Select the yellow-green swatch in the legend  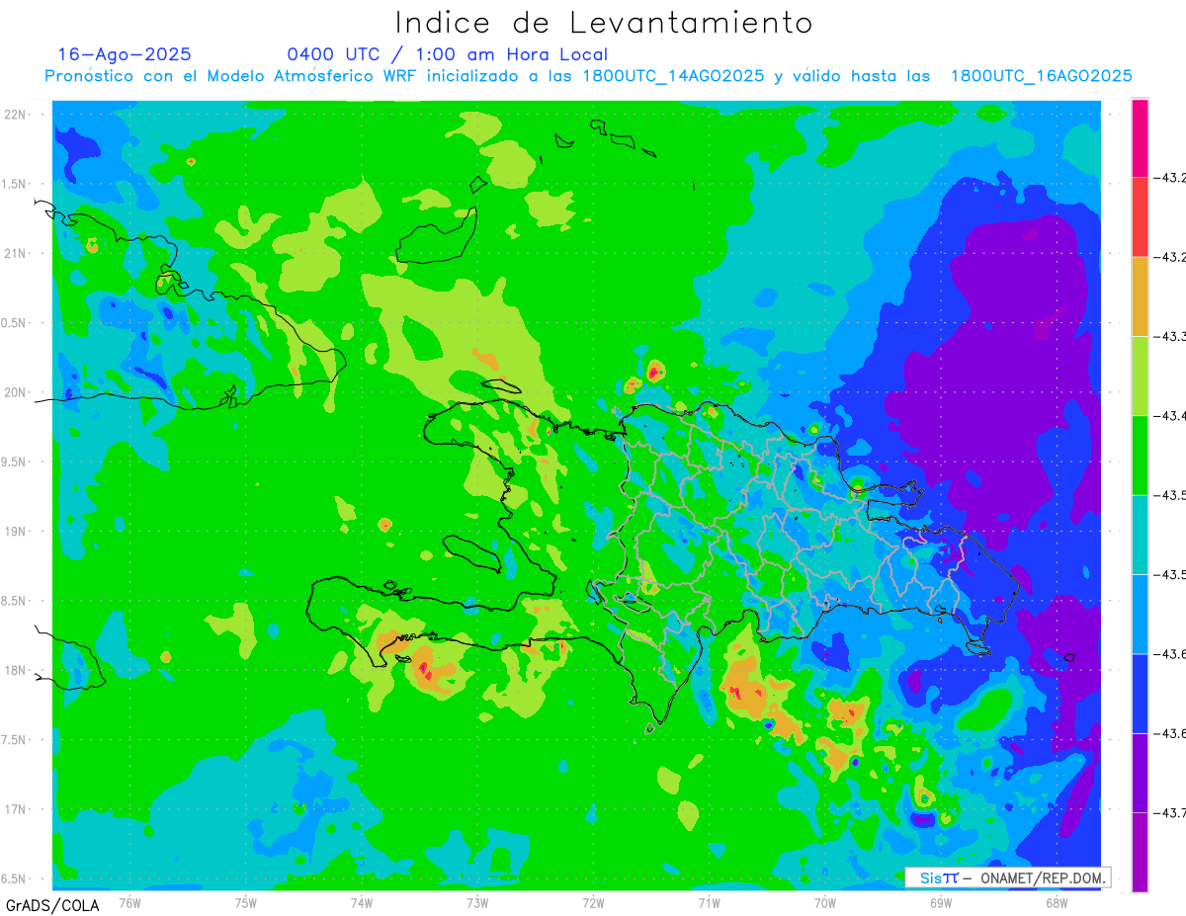(x=1140, y=375)
